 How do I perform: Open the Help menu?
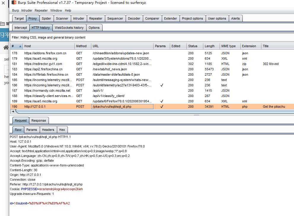coord(68,10)
